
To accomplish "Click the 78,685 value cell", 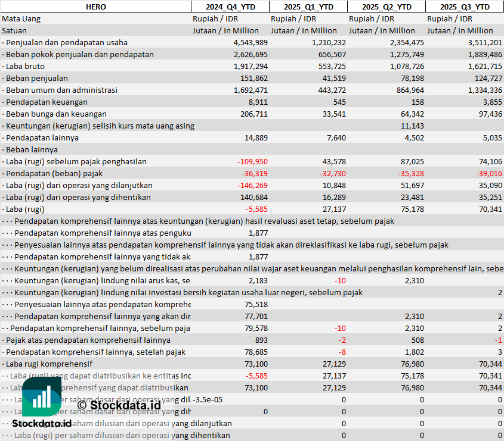I will [x=256, y=352].
